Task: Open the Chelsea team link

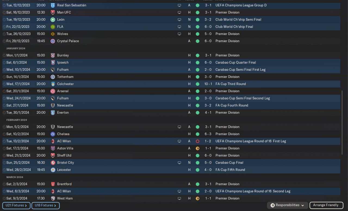Action: pos(63,134)
